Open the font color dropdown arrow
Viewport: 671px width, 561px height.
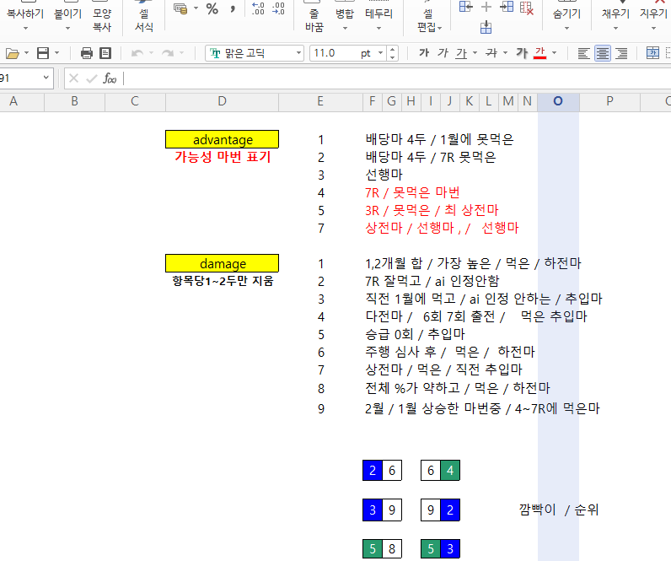553,53
